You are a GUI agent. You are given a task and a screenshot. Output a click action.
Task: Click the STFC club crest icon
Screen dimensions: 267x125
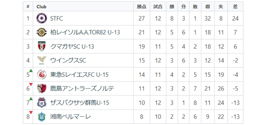(x=42, y=19)
